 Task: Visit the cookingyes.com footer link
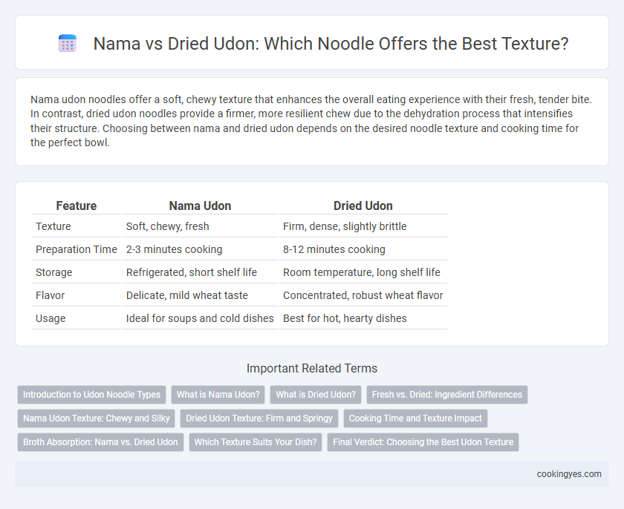coord(569,474)
